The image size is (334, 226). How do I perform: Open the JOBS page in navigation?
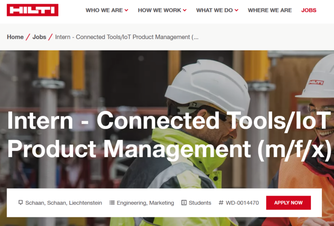pyautogui.click(x=309, y=10)
